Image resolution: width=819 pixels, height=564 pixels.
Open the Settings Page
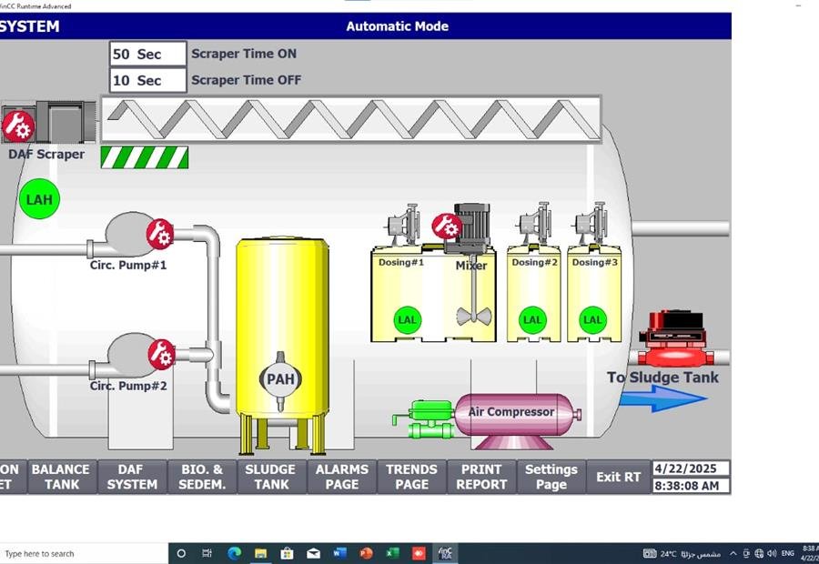551,477
